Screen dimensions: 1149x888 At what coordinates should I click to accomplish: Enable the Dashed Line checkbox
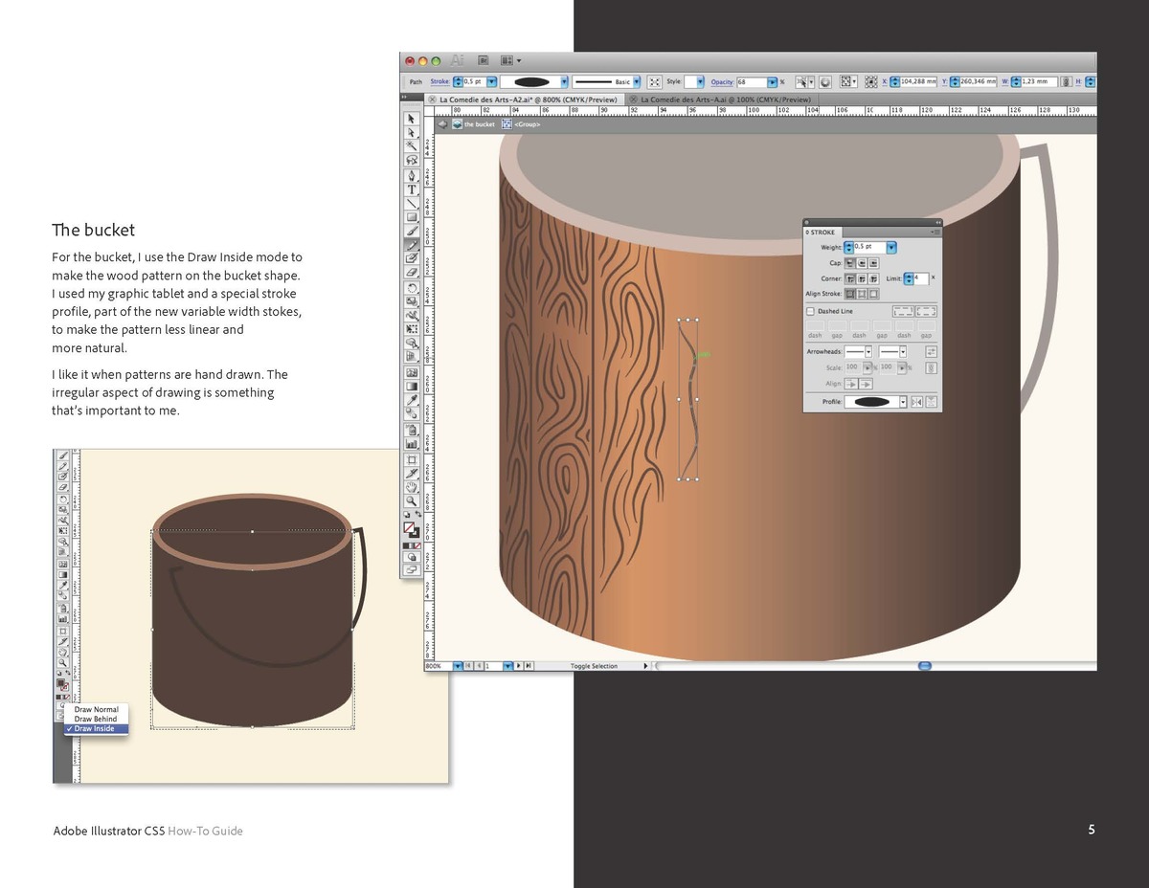coord(810,311)
